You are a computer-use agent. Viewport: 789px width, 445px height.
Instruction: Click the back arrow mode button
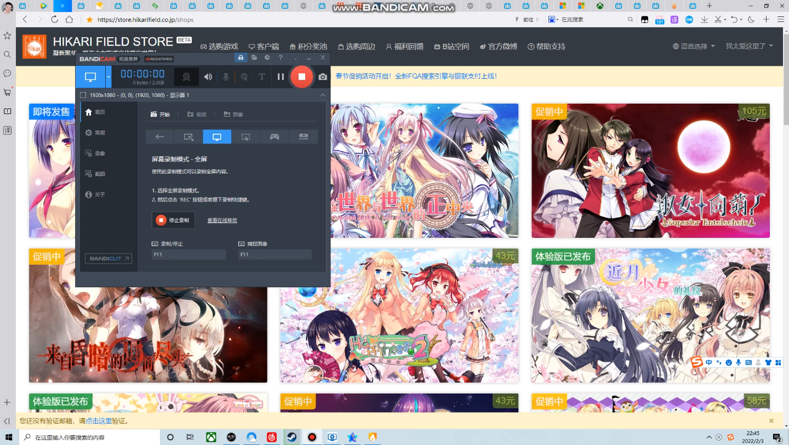[159, 136]
